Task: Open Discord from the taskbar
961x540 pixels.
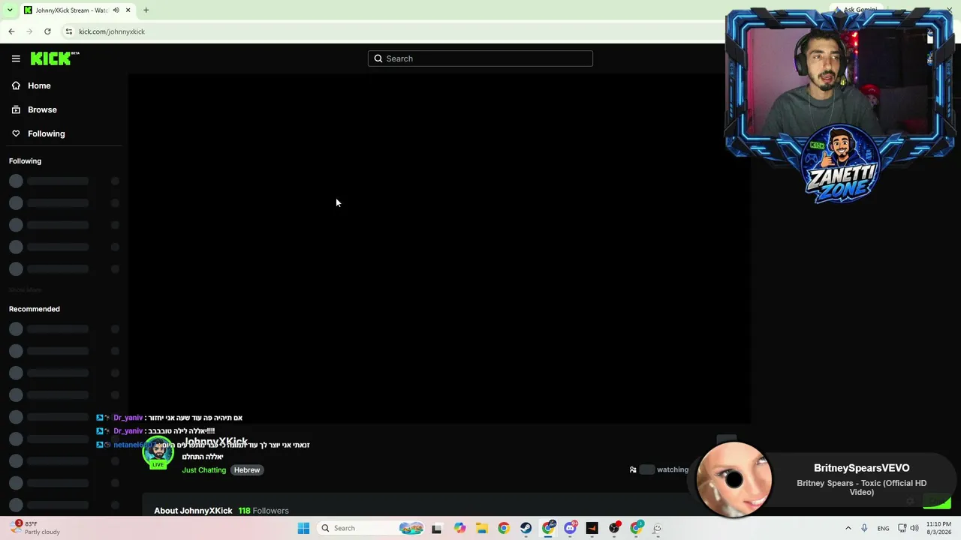Action: coord(570,528)
